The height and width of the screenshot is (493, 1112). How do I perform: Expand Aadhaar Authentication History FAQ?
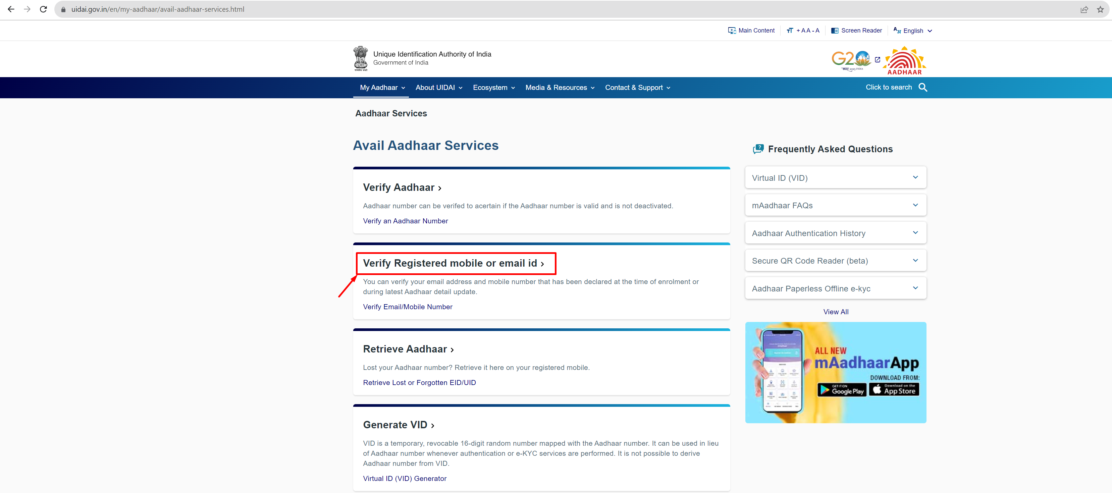[835, 233]
